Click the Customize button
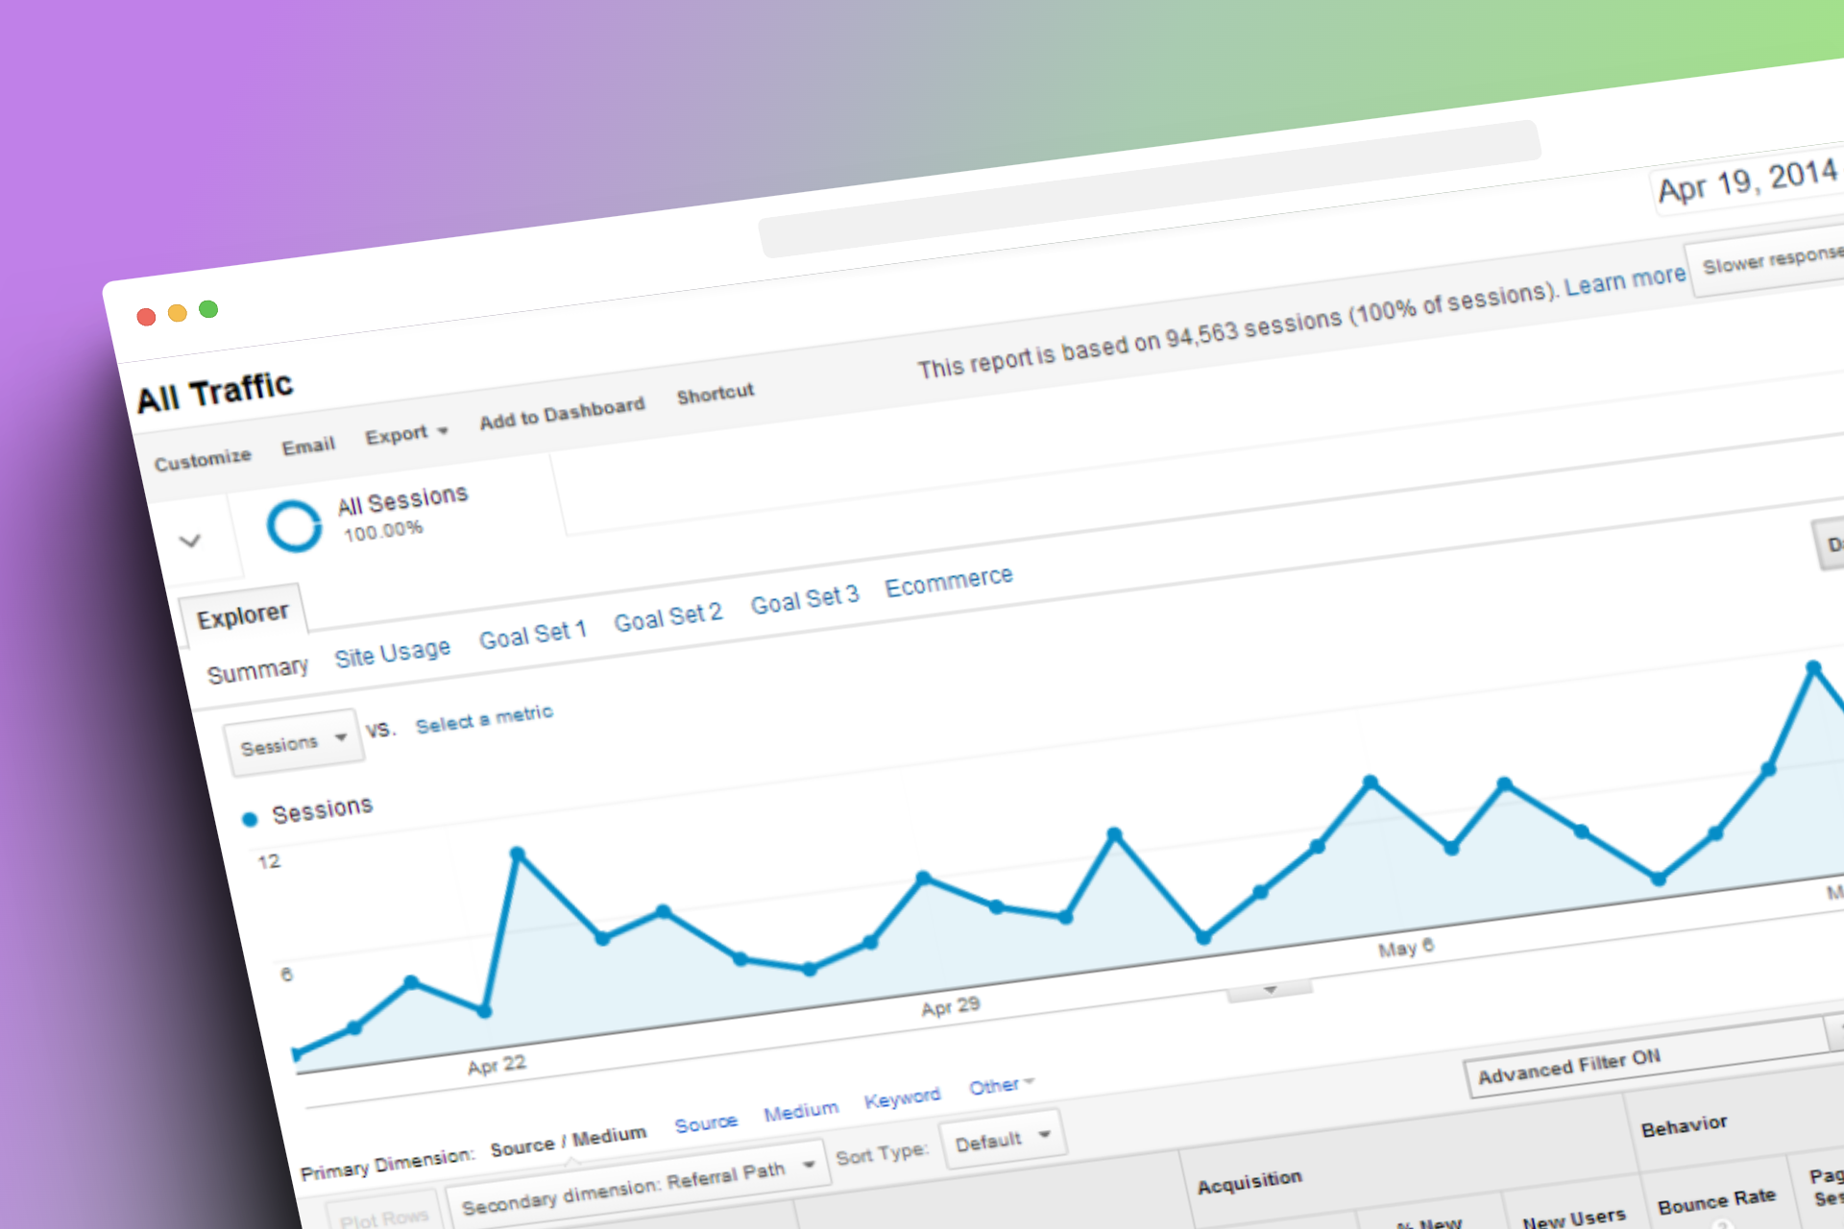Image resolution: width=1844 pixels, height=1229 pixels. 203,460
